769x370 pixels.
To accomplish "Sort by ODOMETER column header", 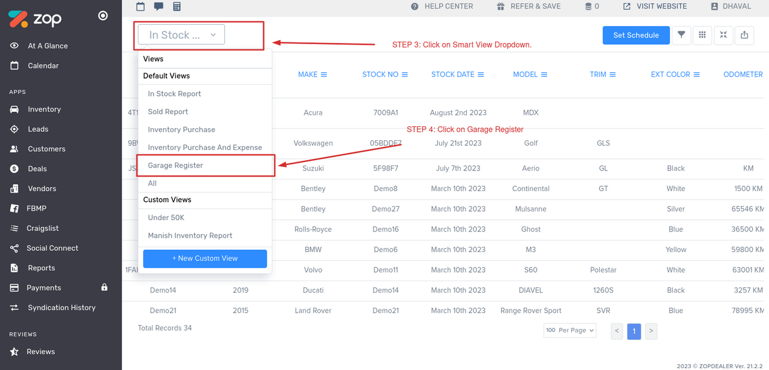I will [x=743, y=75].
